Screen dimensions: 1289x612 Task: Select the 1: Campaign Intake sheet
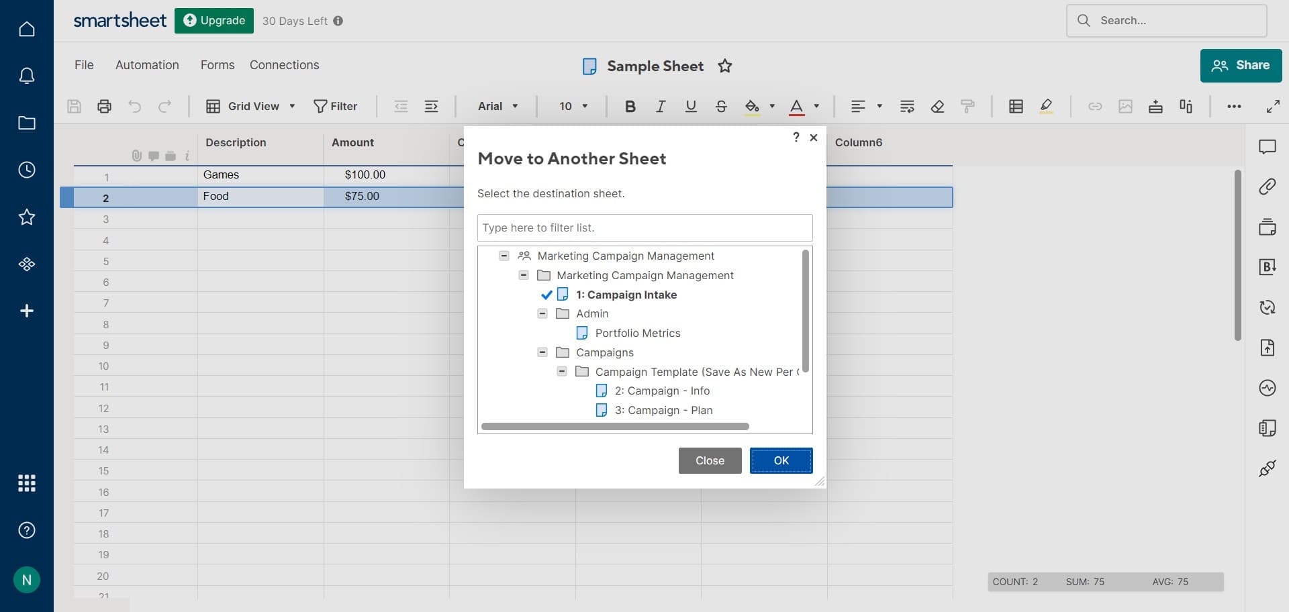(x=626, y=295)
